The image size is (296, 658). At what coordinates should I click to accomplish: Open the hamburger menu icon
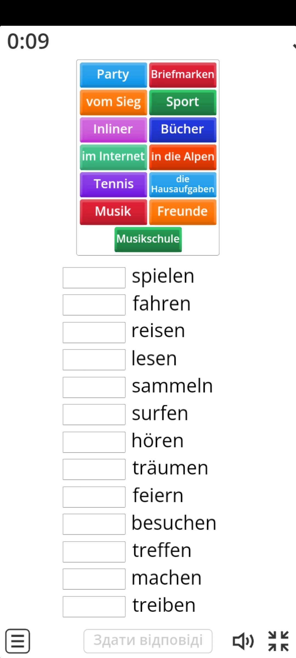point(18,641)
